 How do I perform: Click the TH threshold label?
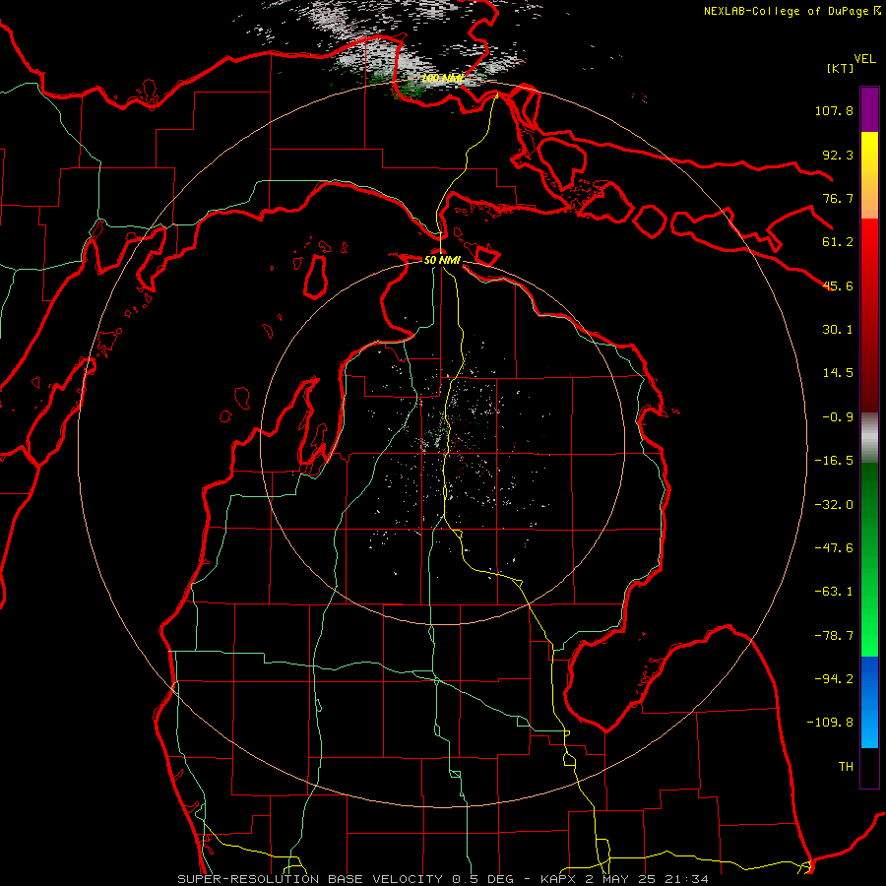pyautogui.click(x=846, y=767)
